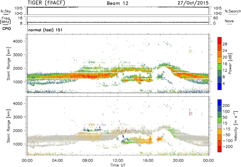Click the Time UT axis label
241x167 pixels.
(x=118, y=165)
